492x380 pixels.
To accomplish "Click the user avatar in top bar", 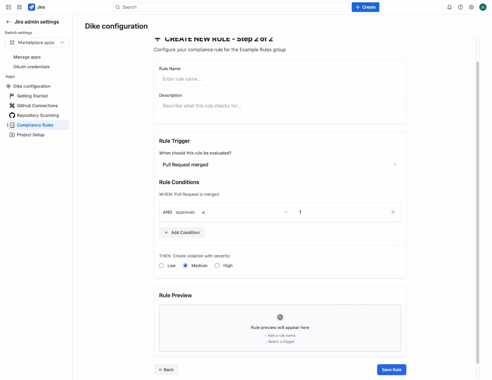I will pyautogui.click(x=483, y=7).
